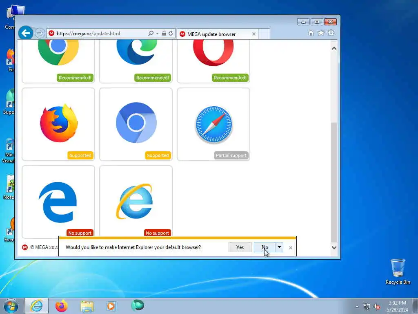Click Yes to make IE default browser
The height and width of the screenshot is (314, 418).
tap(240, 247)
